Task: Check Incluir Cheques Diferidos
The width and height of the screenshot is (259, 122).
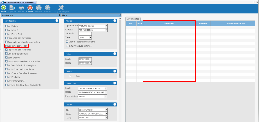Action: pos(67,46)
